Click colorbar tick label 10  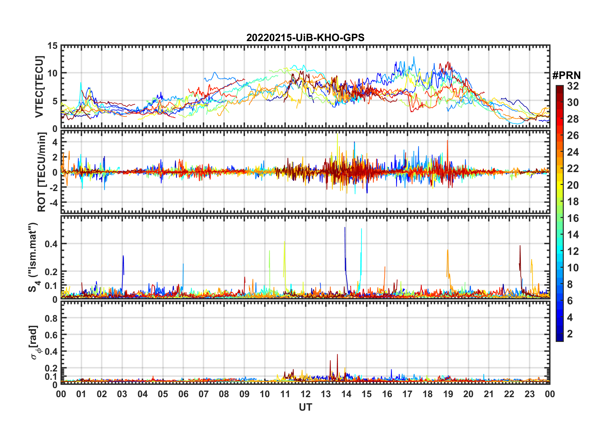point(573,268)
